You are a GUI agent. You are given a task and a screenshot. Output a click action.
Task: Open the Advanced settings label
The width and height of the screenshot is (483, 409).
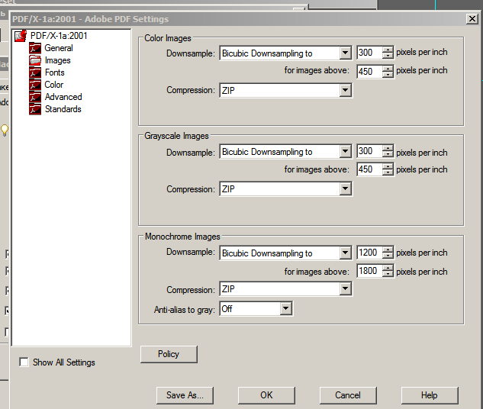(63, 97)
